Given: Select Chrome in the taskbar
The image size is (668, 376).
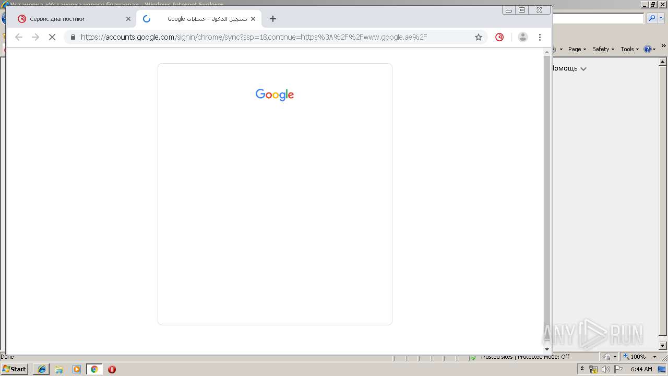Looking at the screenshot, I should point(94,369).
